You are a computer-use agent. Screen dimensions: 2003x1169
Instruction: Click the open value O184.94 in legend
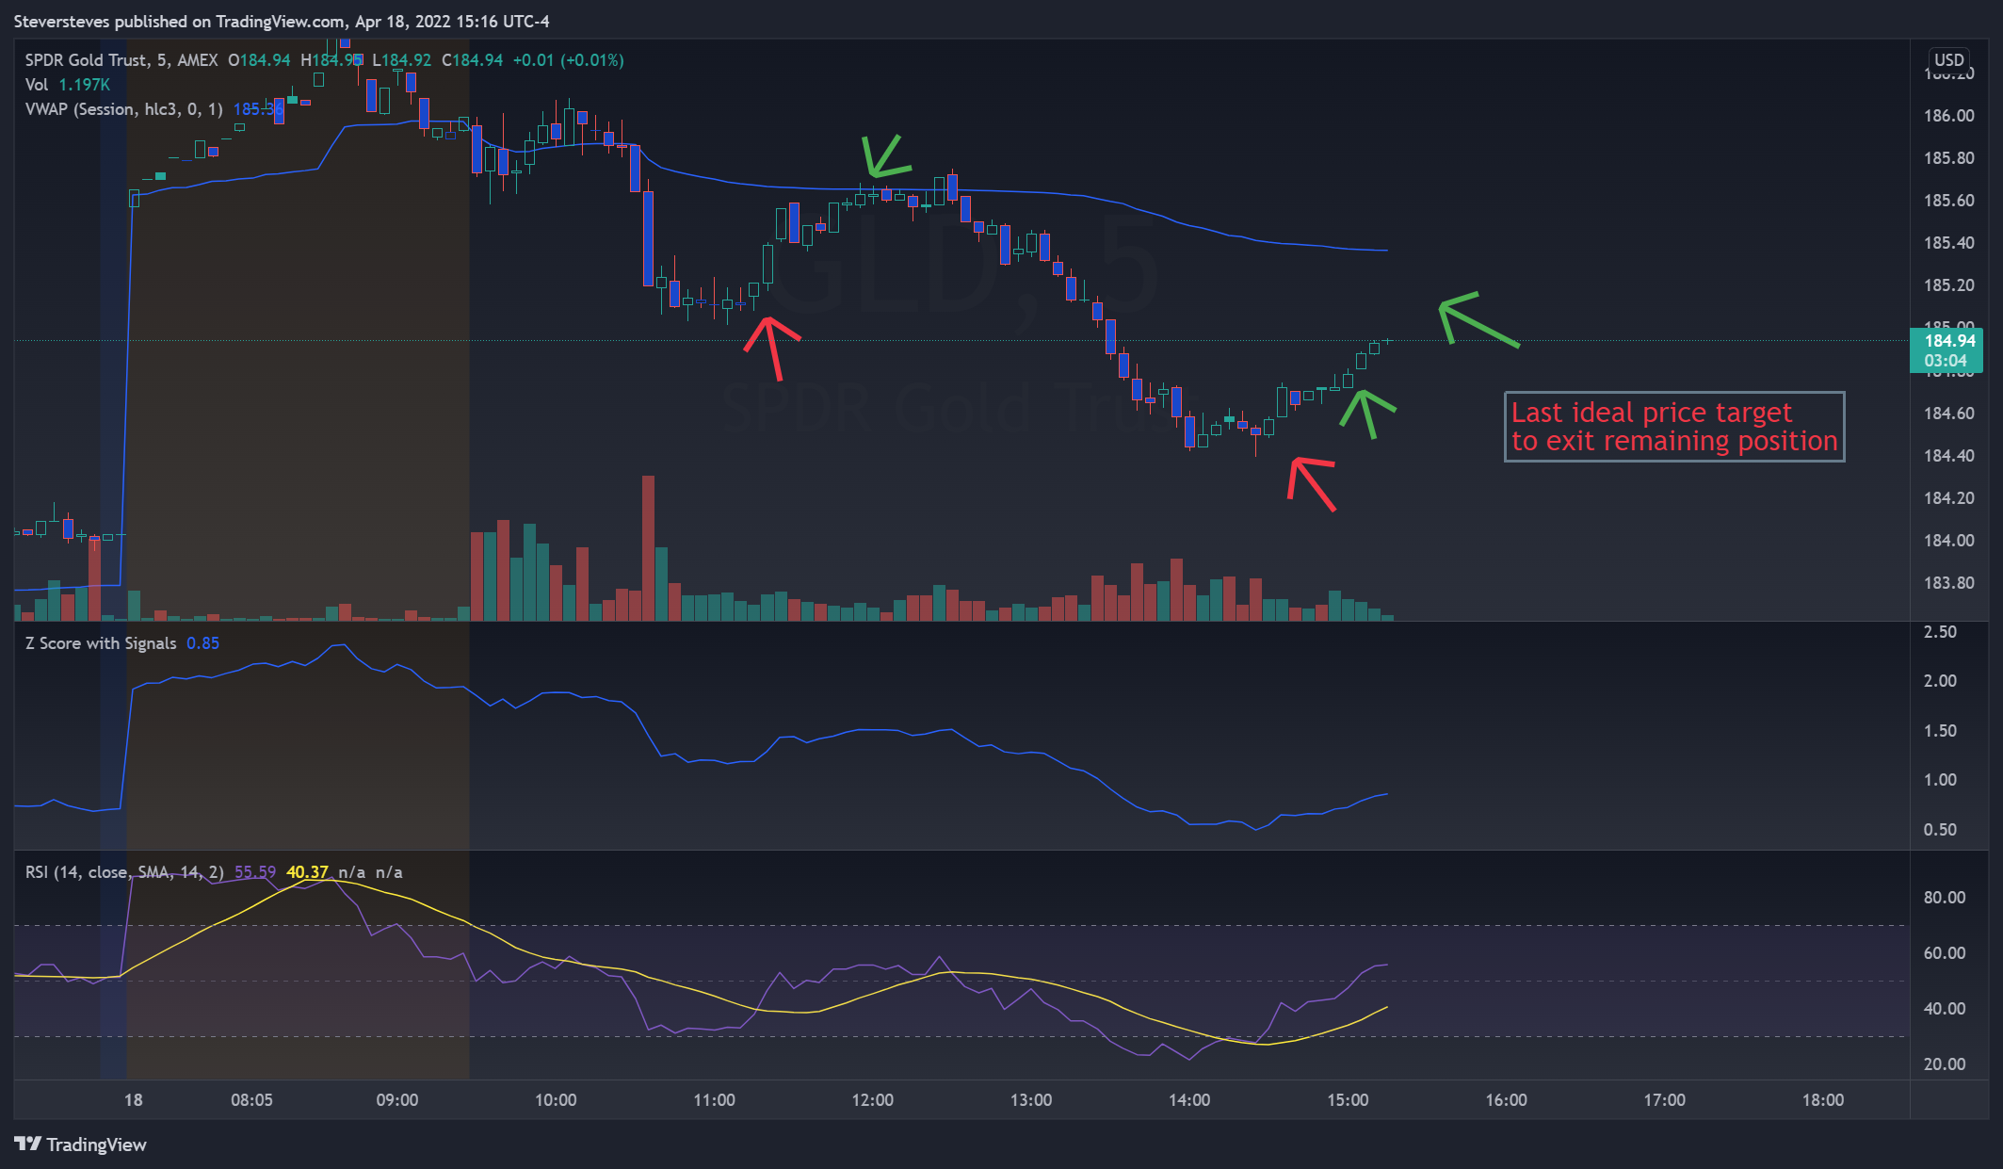tap(259, 60)
